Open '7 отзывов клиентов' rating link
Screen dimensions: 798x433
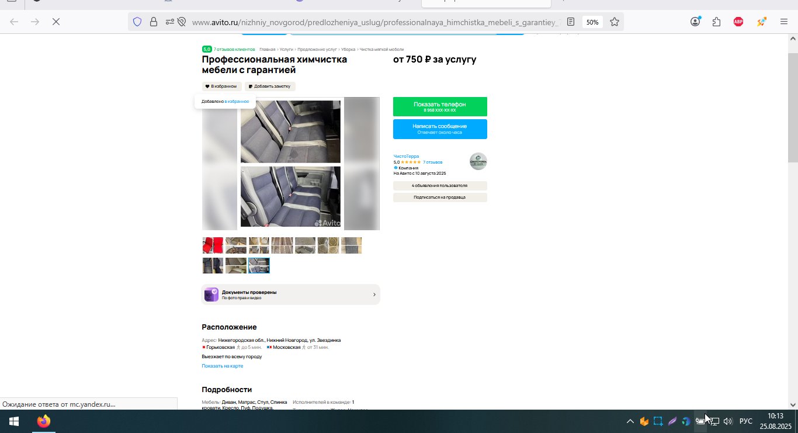tap(234, 50)
